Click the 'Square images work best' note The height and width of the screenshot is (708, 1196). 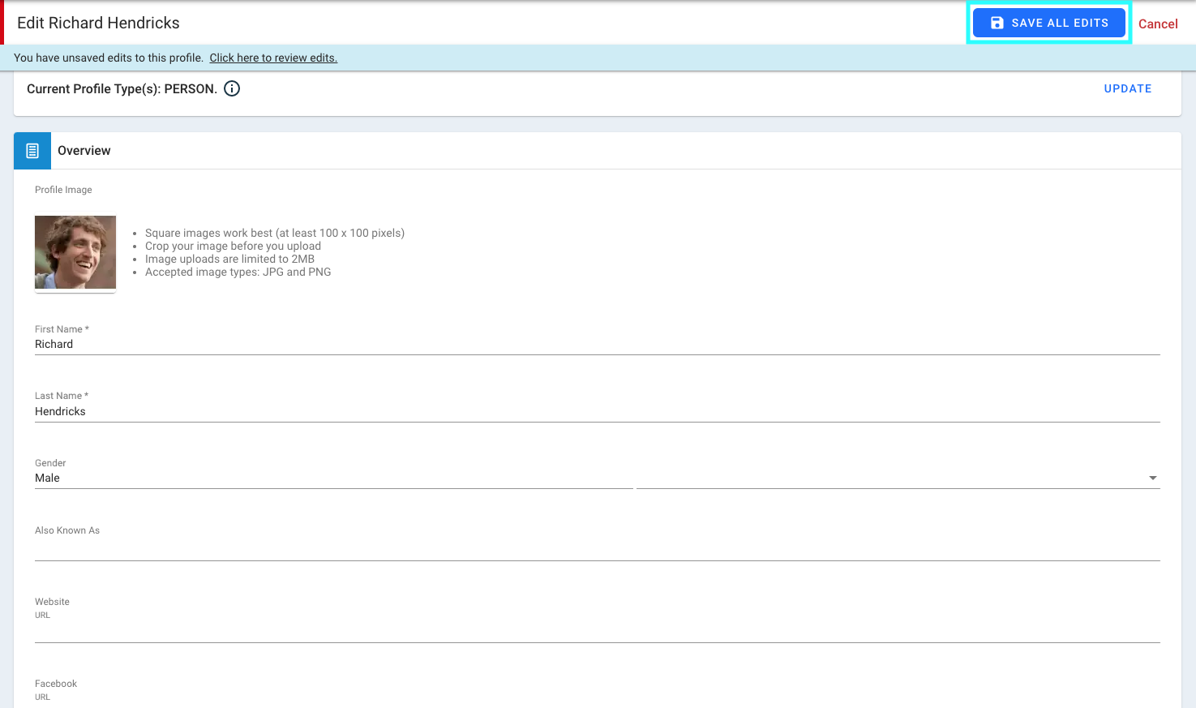(x=275, y=233)
